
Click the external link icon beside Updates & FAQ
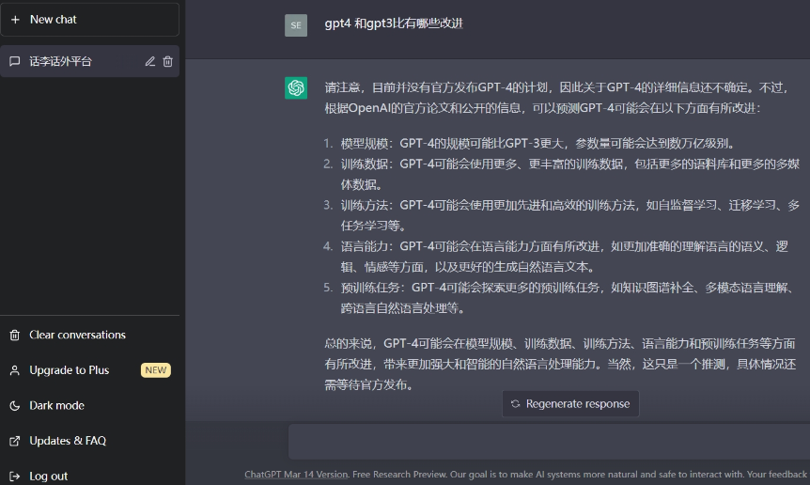coord(15,441)
